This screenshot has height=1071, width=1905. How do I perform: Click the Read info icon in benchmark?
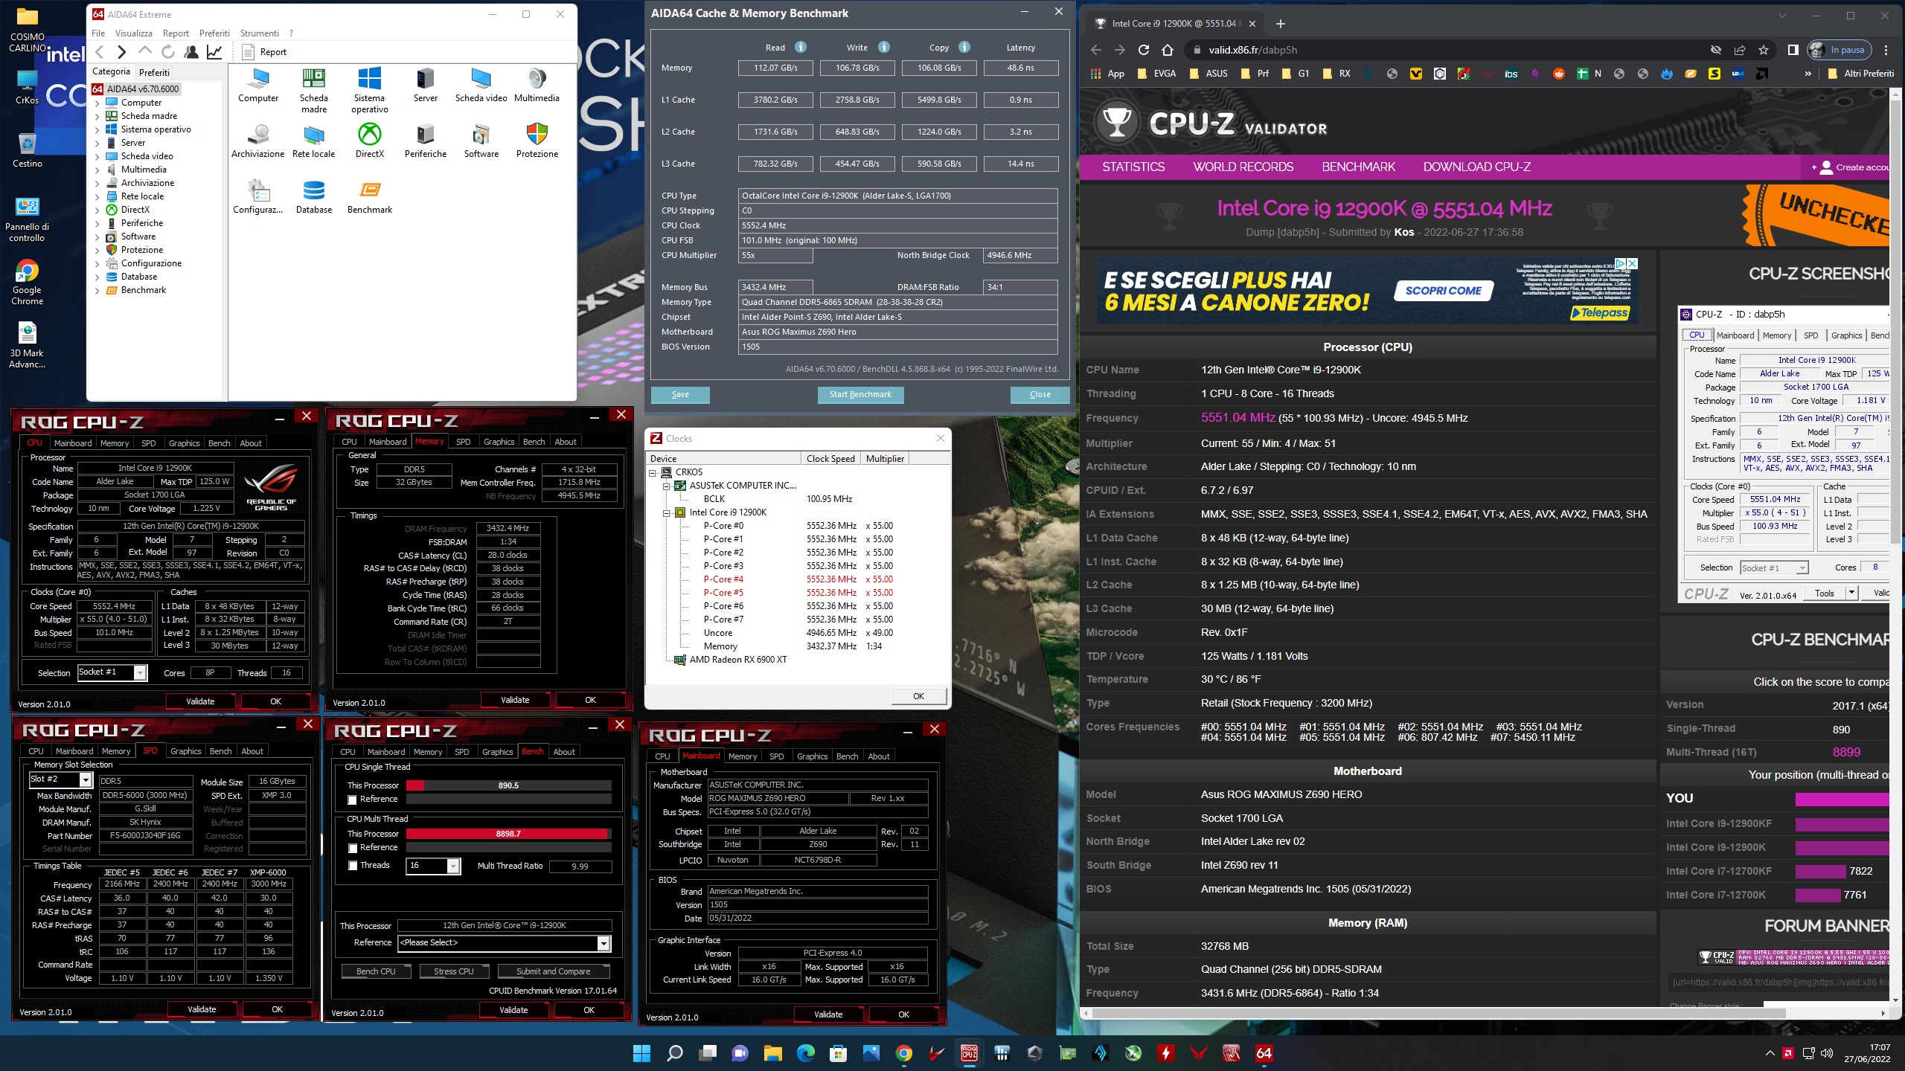click(801, 47)
